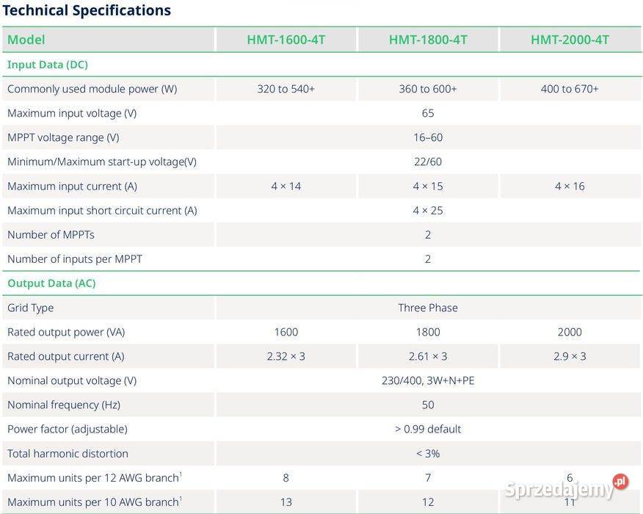Click the Maximum units per 10 AWG branch label

coord(93,502)
